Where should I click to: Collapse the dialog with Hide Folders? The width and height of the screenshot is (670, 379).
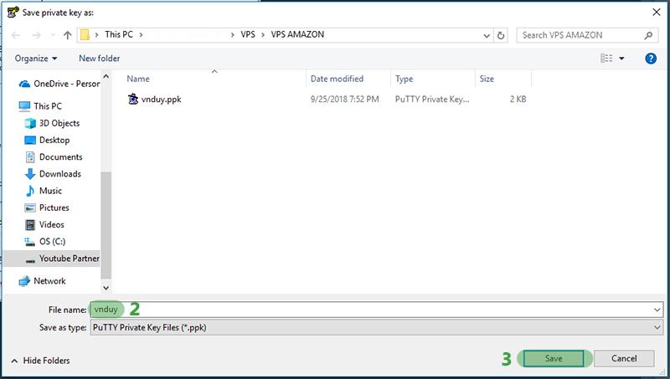(x=40, y=361)
